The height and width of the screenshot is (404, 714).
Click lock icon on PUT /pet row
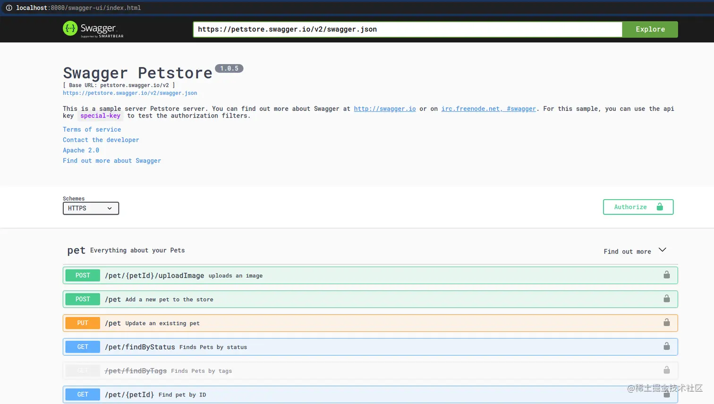[666, 322]
